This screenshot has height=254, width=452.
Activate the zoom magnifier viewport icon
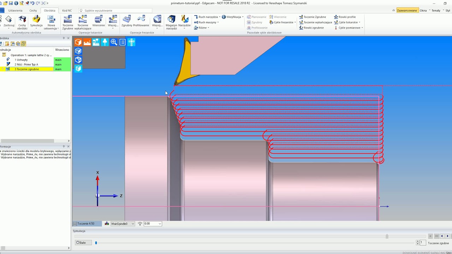pyautogui.click(x=114, y=42)
